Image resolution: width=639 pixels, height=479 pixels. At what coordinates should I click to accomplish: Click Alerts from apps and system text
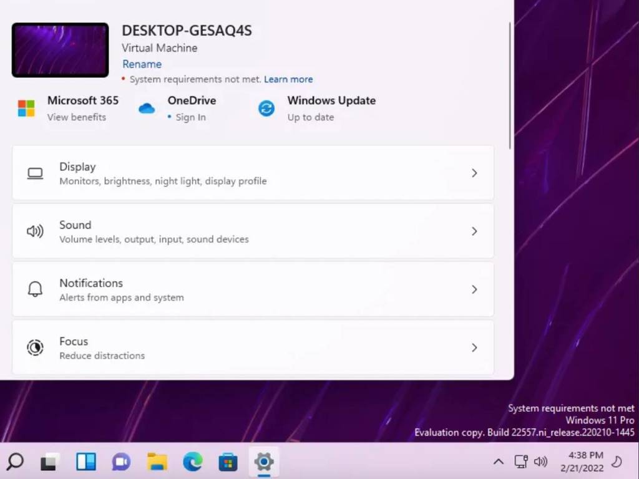click(122, 298)
